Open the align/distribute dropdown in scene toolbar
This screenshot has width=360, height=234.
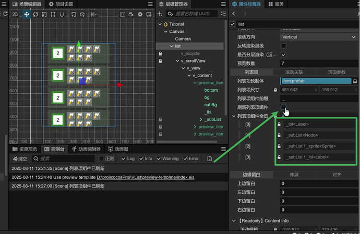93,15
